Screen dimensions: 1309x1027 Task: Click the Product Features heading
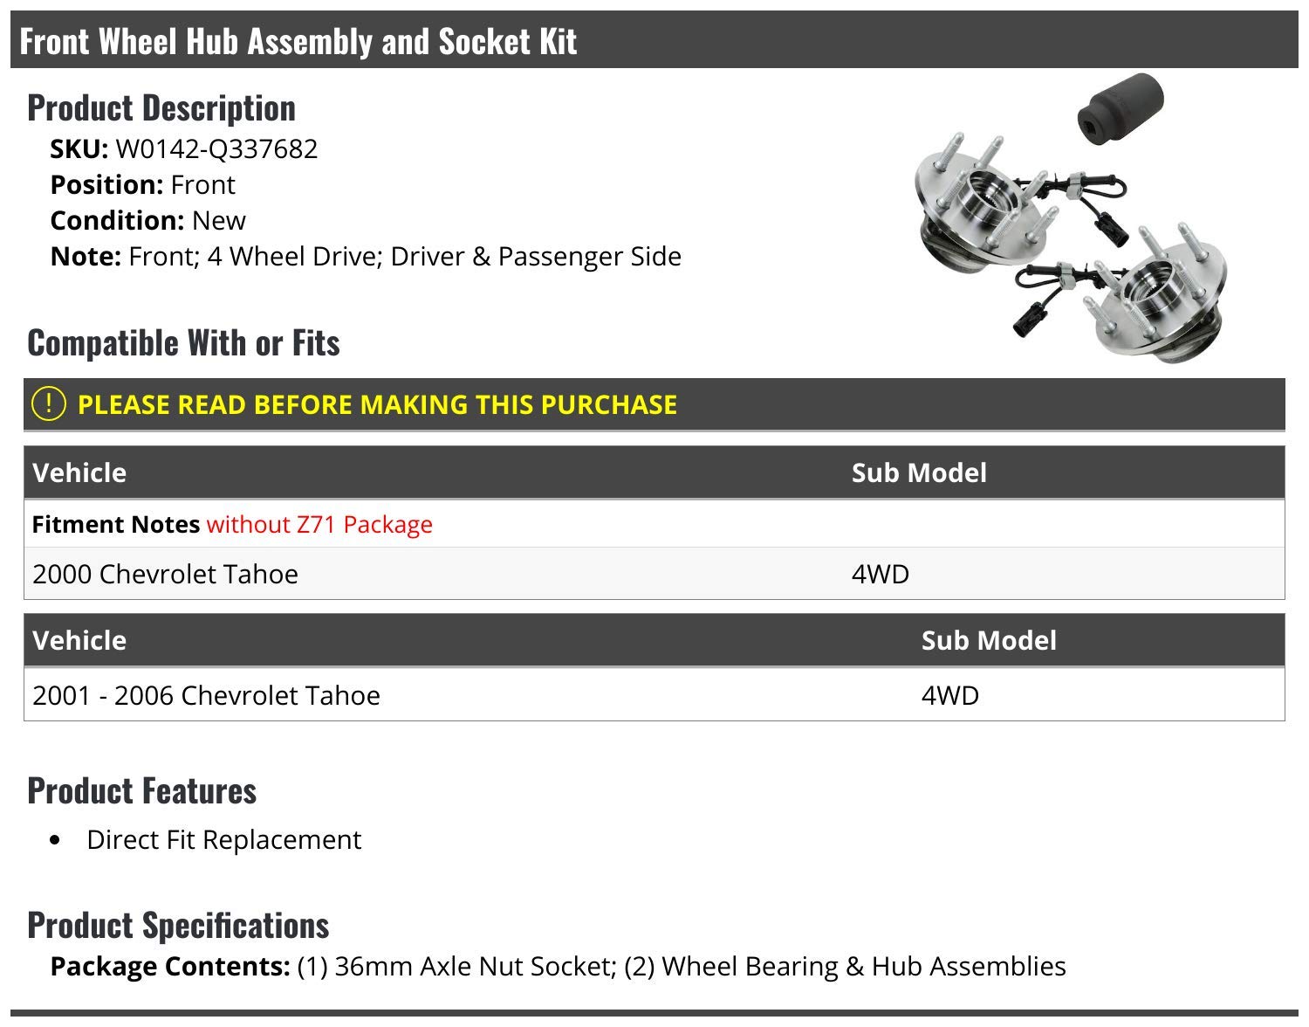(142, 790)
